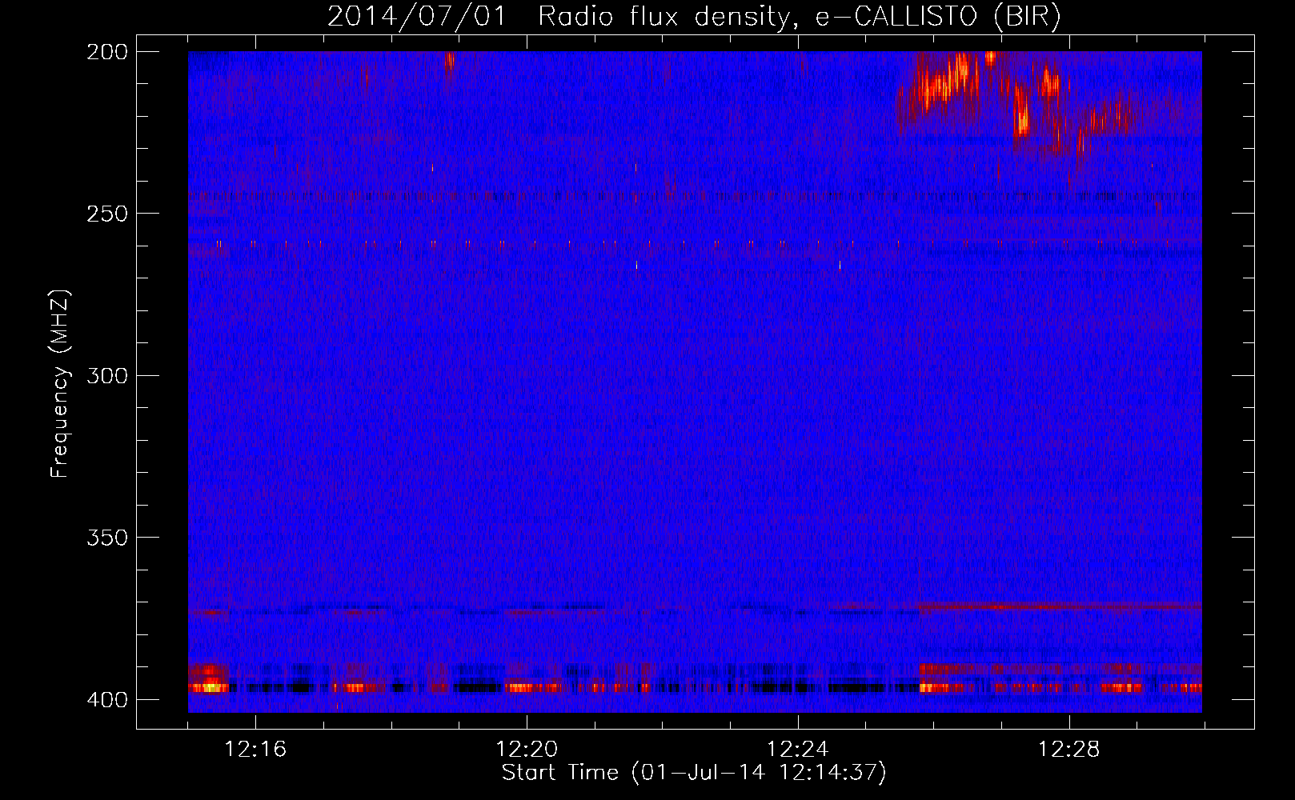The height and width of the screenshot is (800, 1295).
Task: Click the 12:16 time tick label
Action: [x=255, y=750]
